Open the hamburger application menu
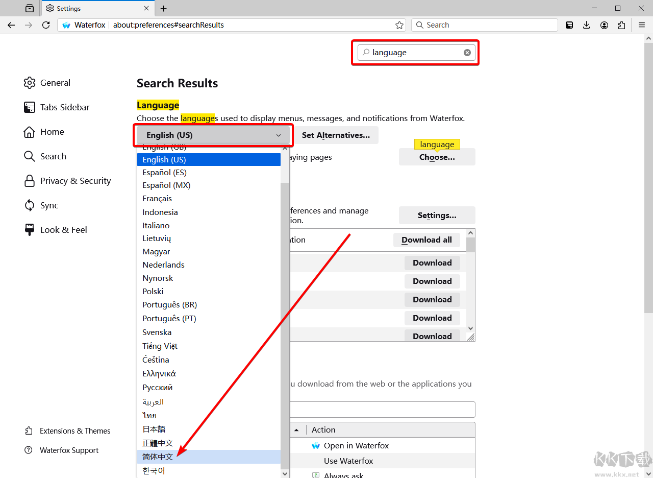The width and height of the screenshot is (653, 478). [642, 25]
